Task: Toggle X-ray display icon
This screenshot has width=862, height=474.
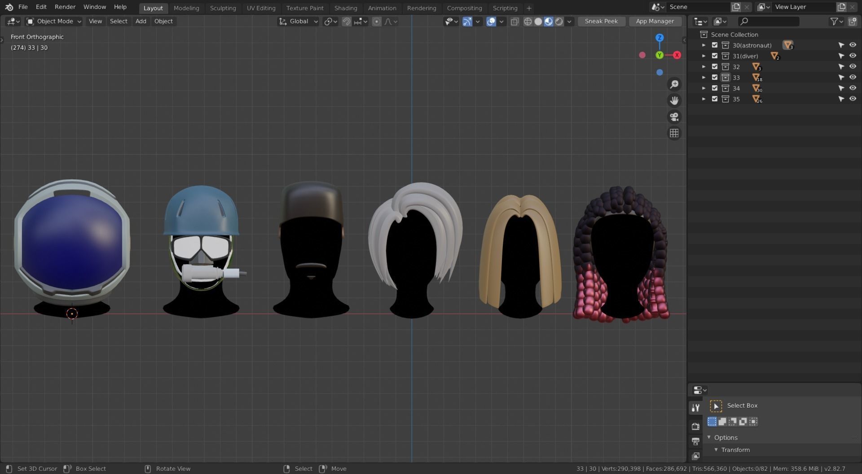Action: click(515, 22)
